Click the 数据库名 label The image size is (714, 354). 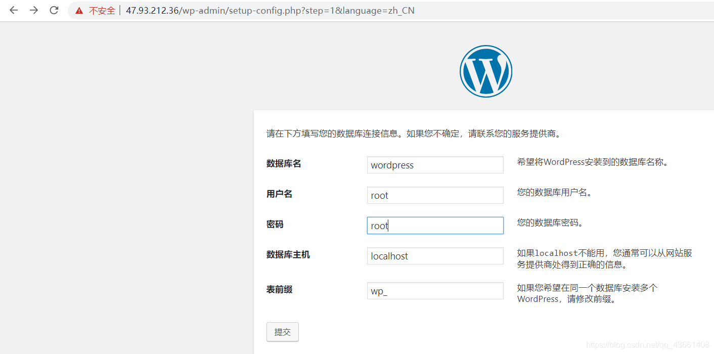tap(284, 164)
